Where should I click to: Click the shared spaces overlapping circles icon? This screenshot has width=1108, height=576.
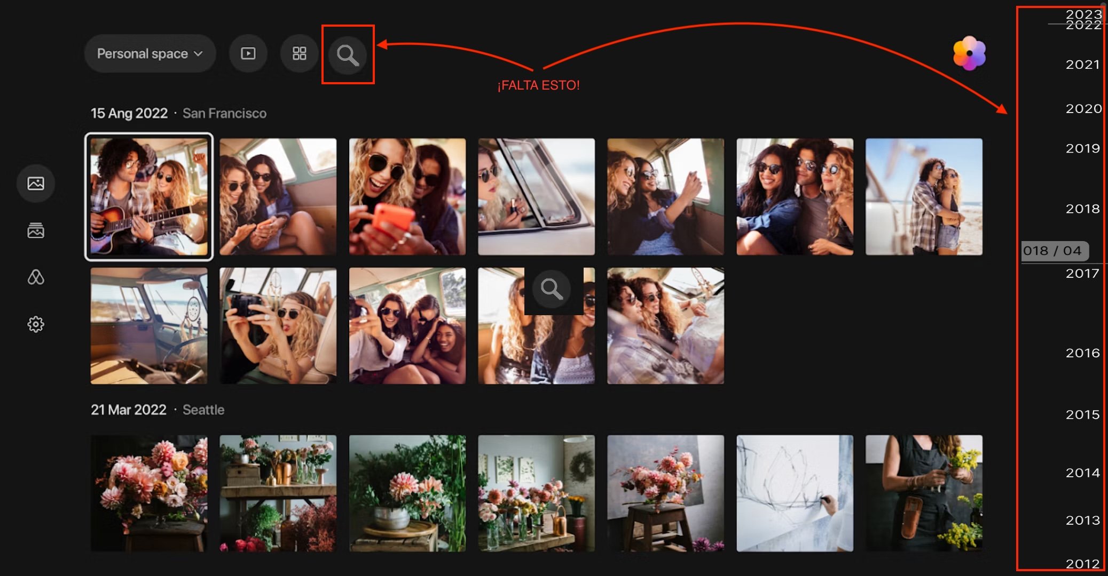[x=36, y=277]
